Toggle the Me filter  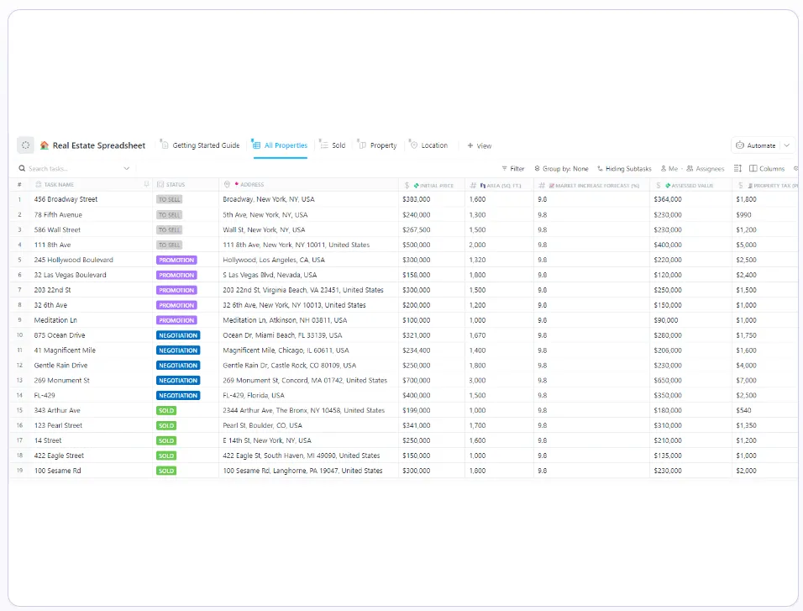point(669,169)
